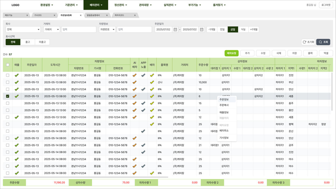336x189 pixels.
Task: Click the LOGO in the header
Action: [x=15, y=5]
